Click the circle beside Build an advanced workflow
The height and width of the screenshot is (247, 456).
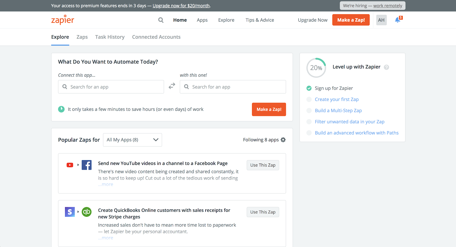[x=309, y=133]
